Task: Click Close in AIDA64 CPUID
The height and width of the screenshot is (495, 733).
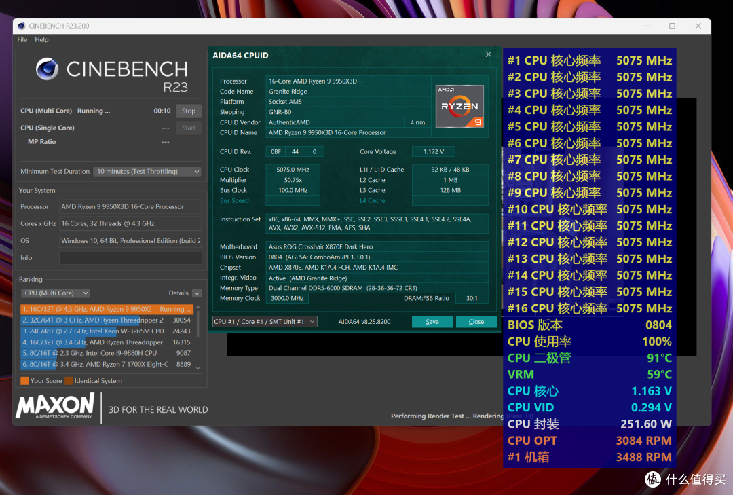Action: coord(476,322)
